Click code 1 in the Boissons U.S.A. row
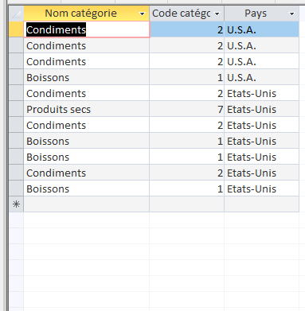305x311 pixels. pos(187,77)
